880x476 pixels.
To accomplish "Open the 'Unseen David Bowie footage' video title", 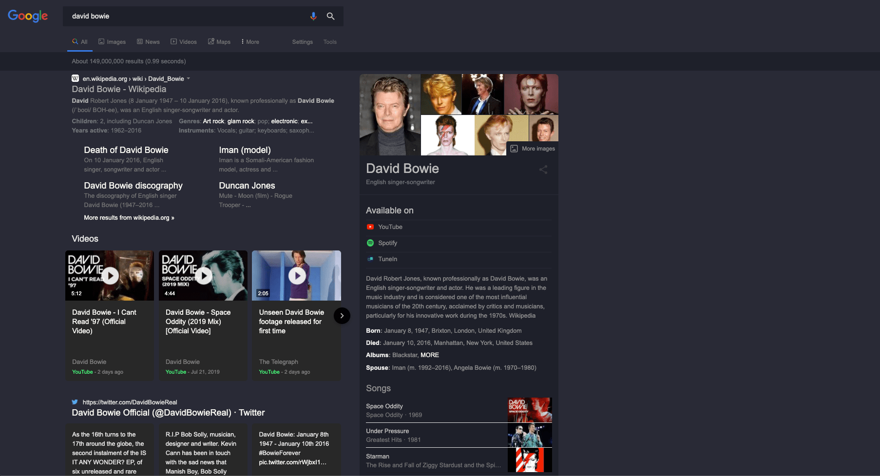I will click(x=291, y=322).
